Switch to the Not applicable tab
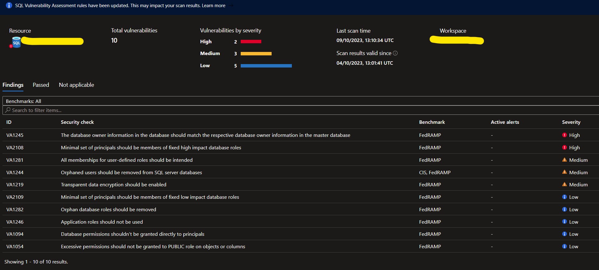 coord(76,85)
